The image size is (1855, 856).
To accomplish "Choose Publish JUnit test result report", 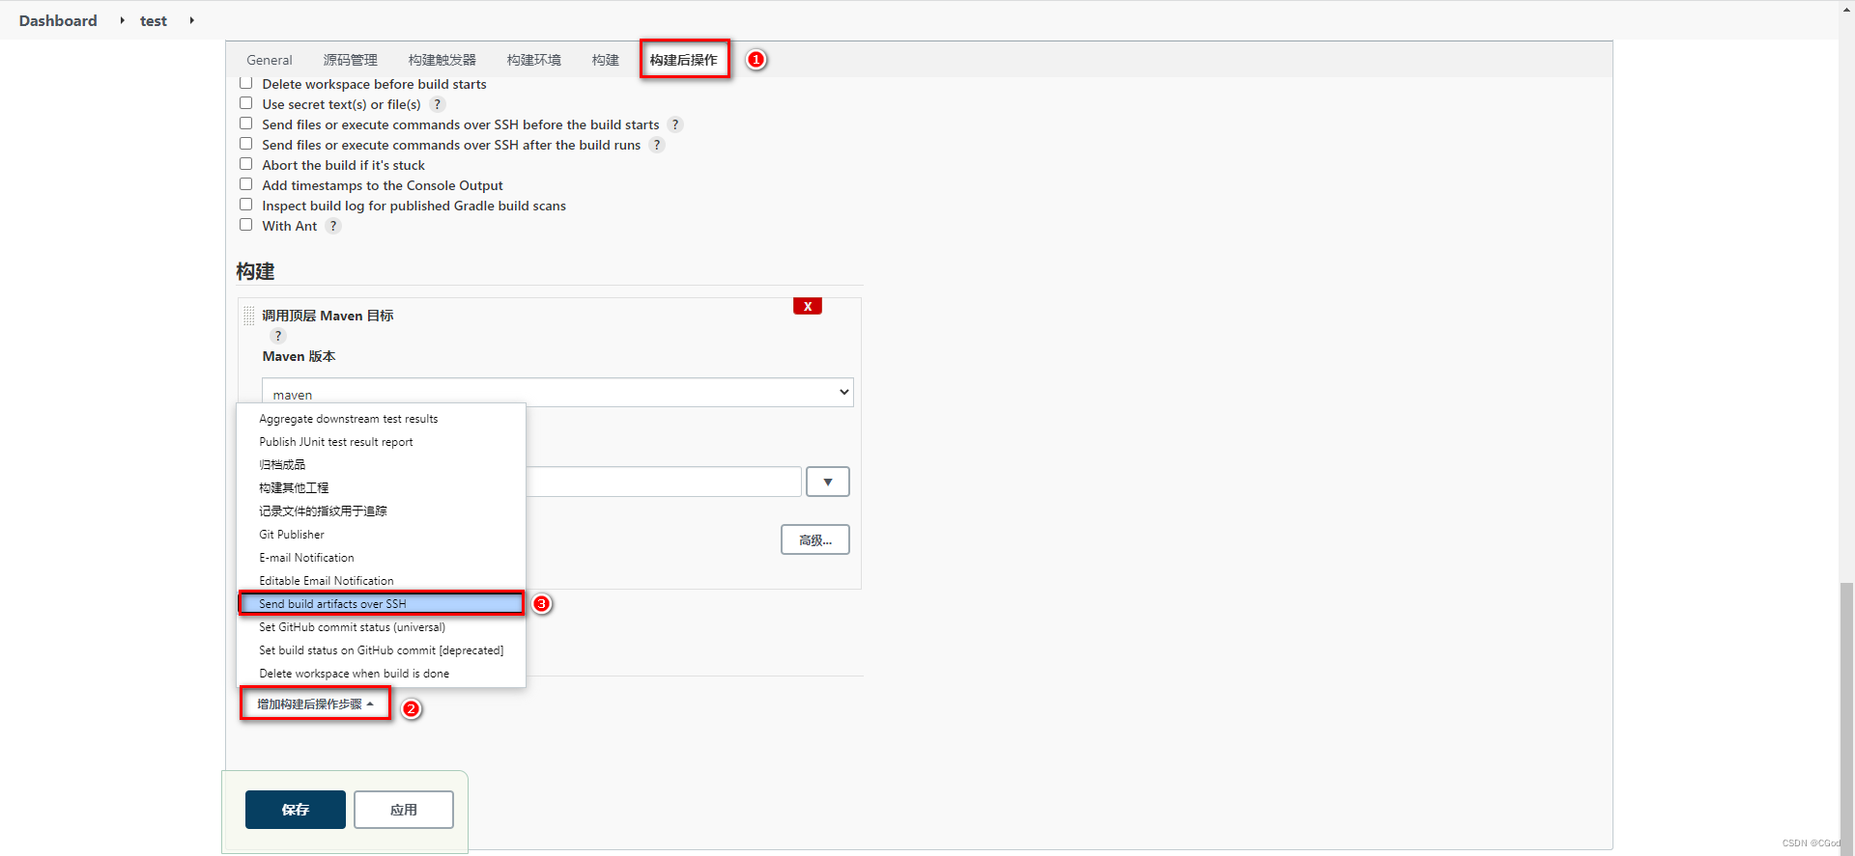I will click(x=382, y=442).
